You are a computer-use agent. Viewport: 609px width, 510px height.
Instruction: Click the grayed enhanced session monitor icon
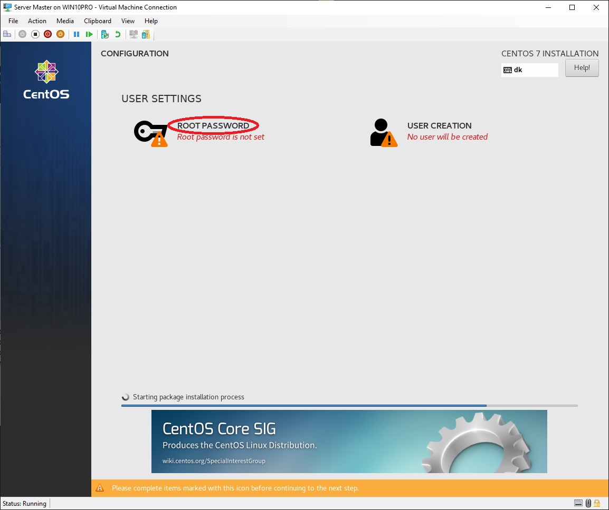coord(134,34)
